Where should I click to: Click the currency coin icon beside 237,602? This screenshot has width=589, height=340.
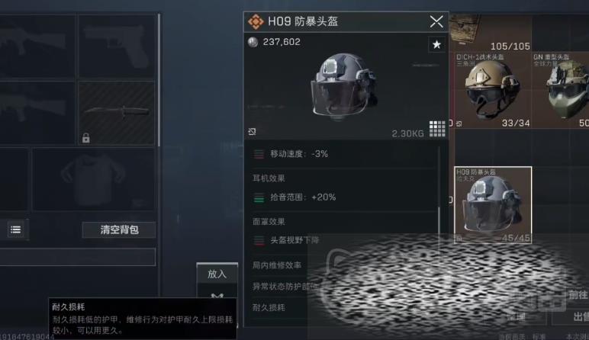click(x=253, y=42)
